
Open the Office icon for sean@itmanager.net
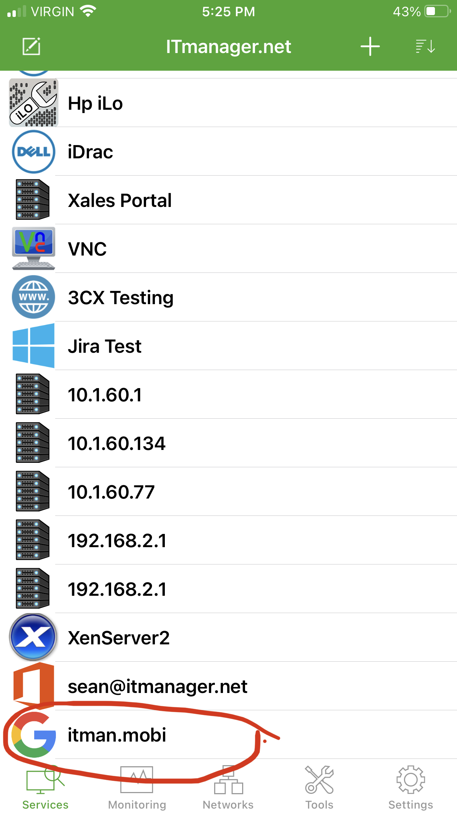(x=33, y=686)
